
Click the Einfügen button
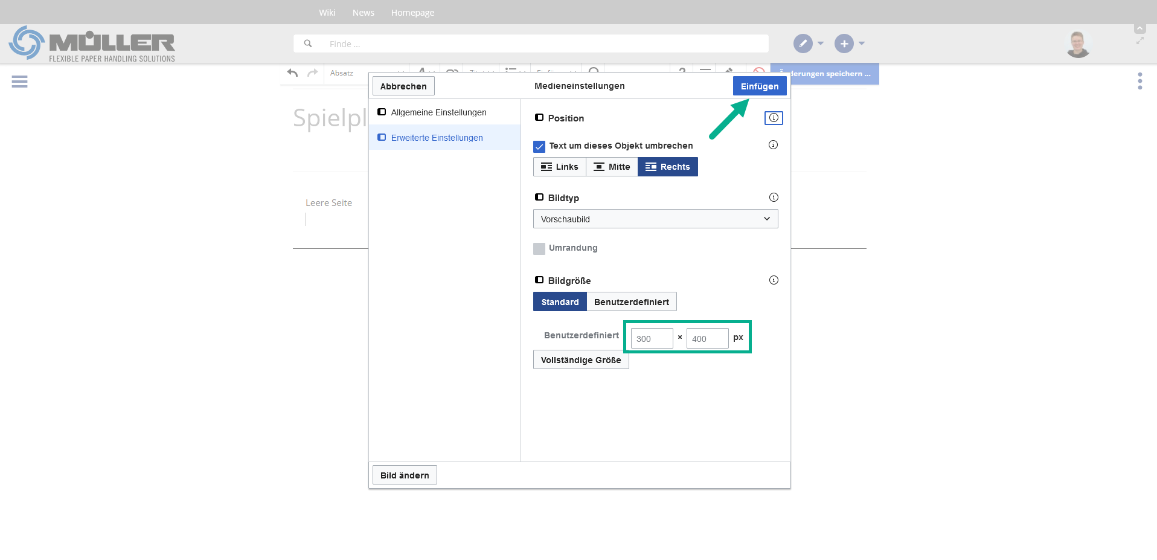tap(759, 86)
